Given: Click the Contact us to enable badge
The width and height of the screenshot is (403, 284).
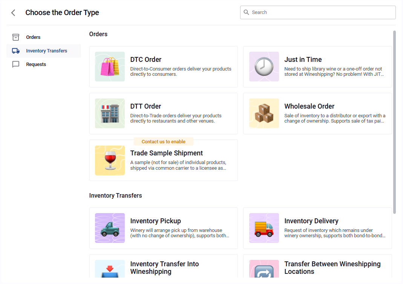Looking at the screenshot, I should [x=163, y=142].
